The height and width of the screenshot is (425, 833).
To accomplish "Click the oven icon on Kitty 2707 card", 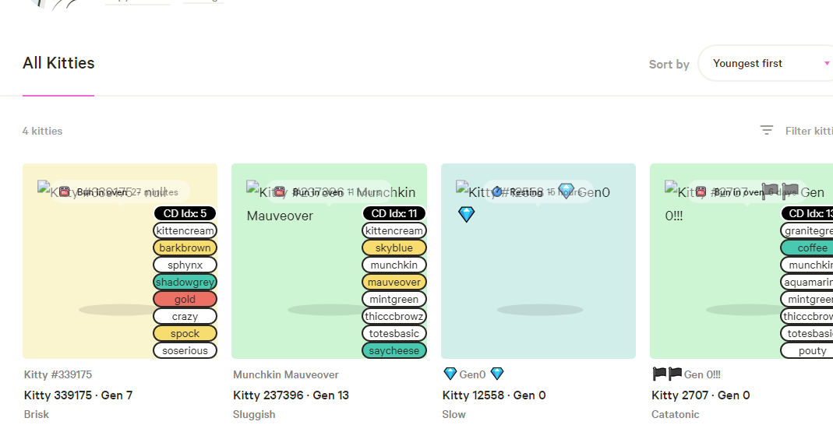I will (x=701, y=191).
